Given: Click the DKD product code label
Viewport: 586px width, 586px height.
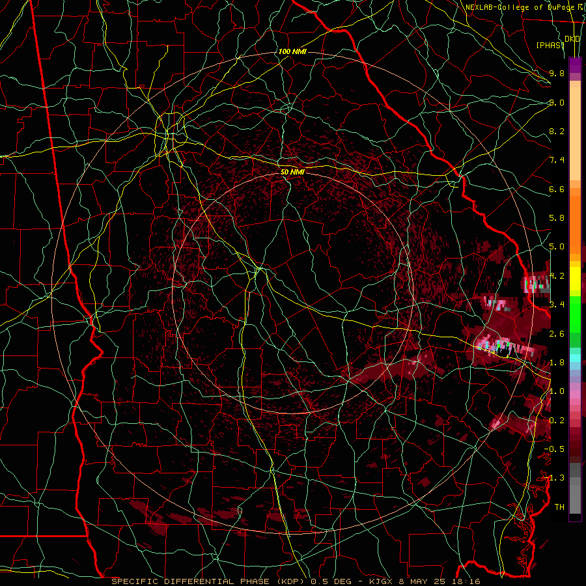Looking at the screenshot, I should pyautogui.click(x=572, y=39).
